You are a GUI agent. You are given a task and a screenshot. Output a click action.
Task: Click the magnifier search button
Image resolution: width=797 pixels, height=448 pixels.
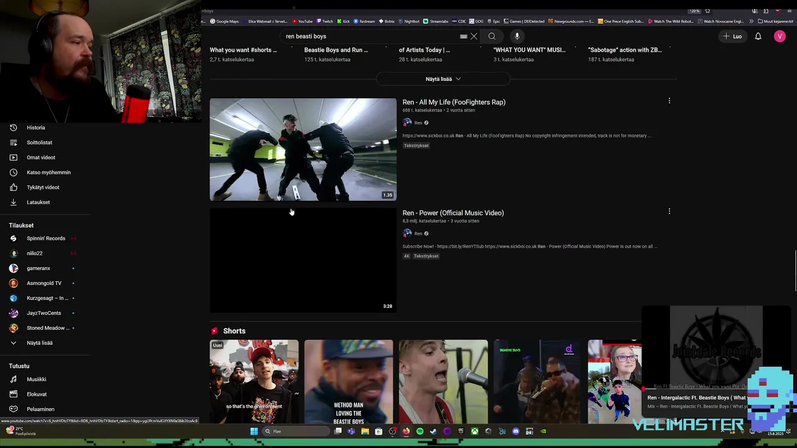pyautogui.click(x=492, y=36)
